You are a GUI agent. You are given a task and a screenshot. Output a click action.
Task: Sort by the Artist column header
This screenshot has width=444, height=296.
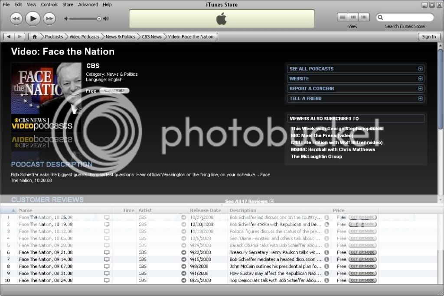pos(162,210)
